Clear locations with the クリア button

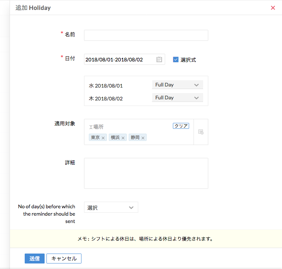coord(181,126)
